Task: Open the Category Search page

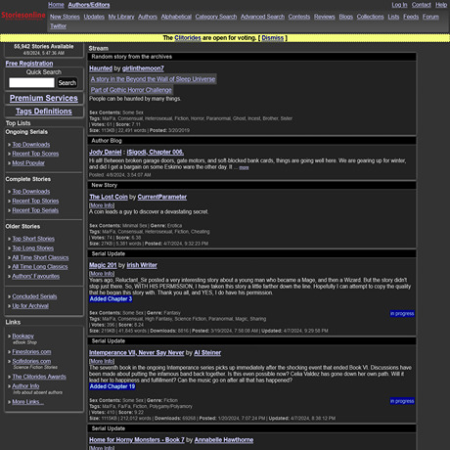Action: click(x=216, y=17)
